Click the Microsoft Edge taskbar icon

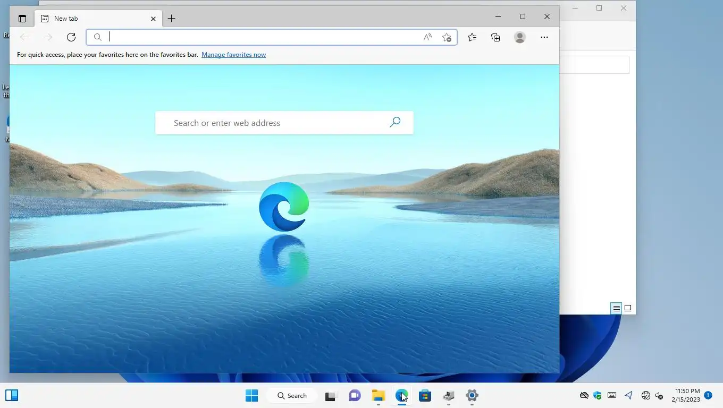click(x=401, y=395)
